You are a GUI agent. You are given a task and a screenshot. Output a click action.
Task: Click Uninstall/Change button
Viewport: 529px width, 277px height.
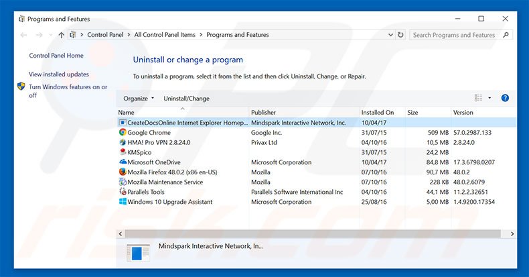[187, 99]
